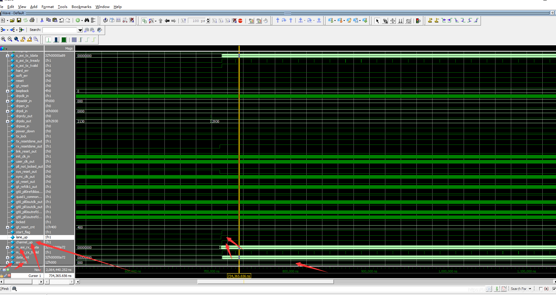556x295 pixels.
Task: Expand the loopback signal bus
Action: point(7,91)
